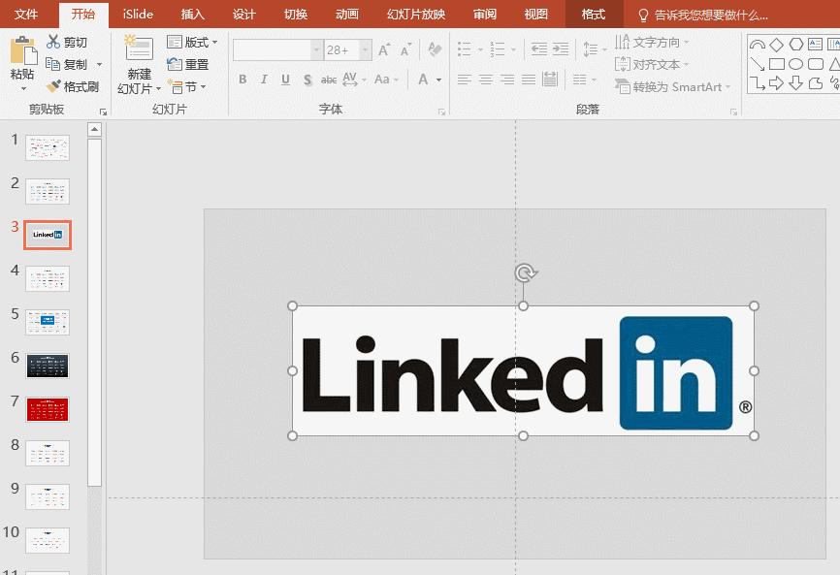Click distributed alignment icon

(550, 80)
